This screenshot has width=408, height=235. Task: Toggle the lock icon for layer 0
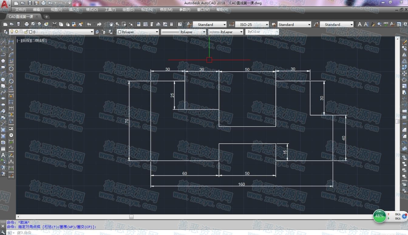(26, 32)
